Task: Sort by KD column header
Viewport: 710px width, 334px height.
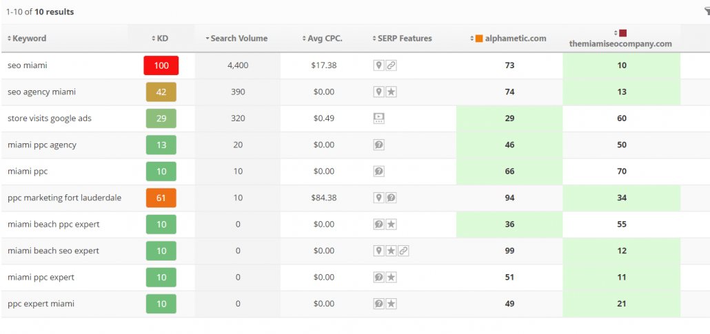Action: (161, 39)
